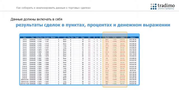179x101 pixels.
Task: Select the entry price cell 1.306
Action: tap(39, 54)
